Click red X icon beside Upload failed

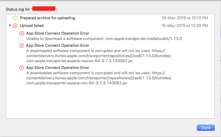pos(15,26)
